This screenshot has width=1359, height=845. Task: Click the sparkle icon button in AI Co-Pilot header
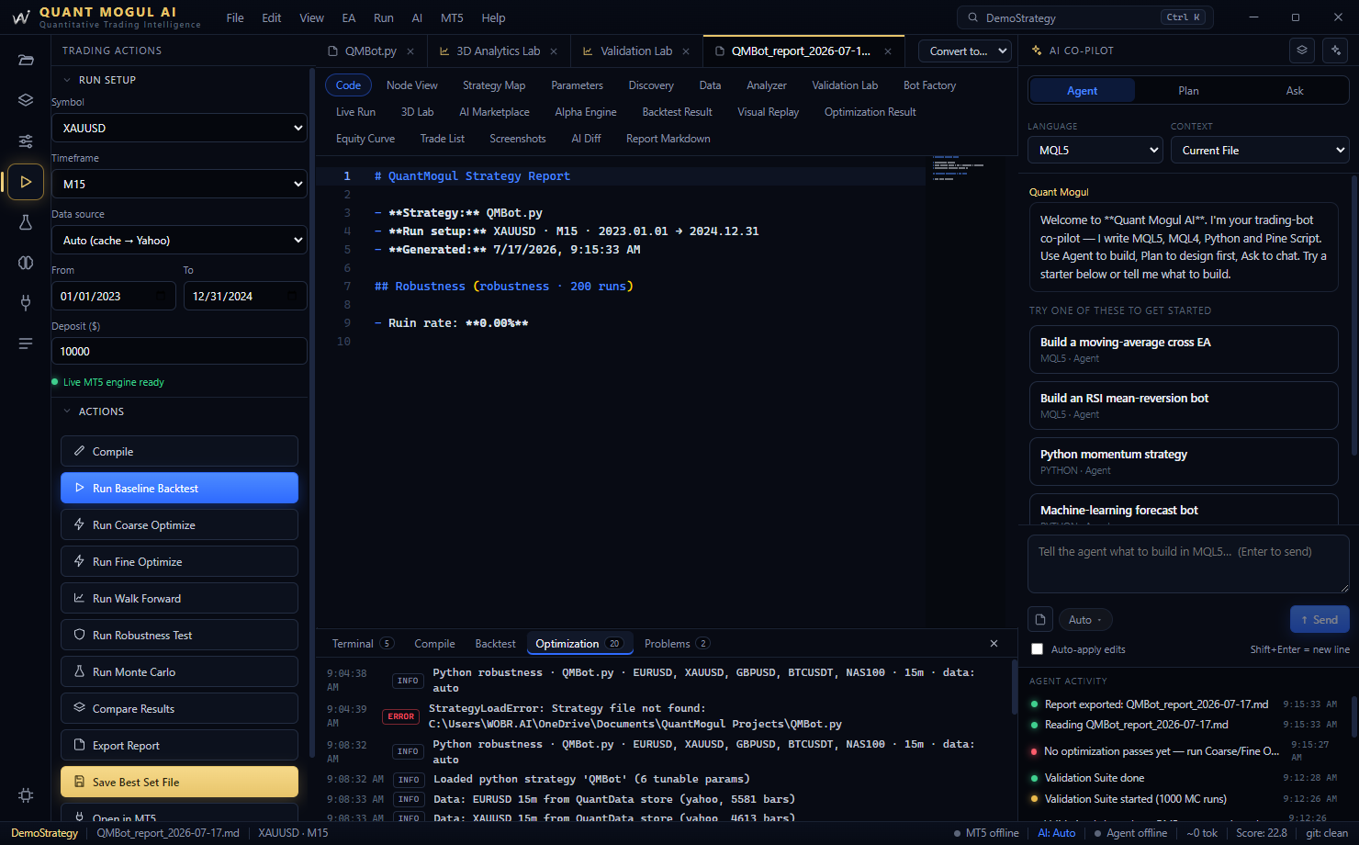(x=1336, y=51)
